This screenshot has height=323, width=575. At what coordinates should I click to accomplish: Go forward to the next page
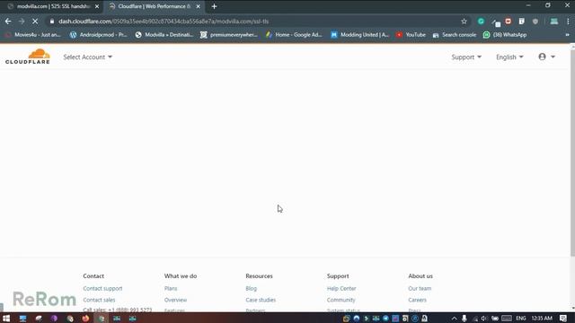[x=22, y=22]
